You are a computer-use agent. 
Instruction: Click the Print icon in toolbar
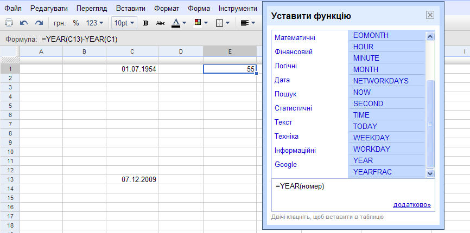[x=9, y=23]
